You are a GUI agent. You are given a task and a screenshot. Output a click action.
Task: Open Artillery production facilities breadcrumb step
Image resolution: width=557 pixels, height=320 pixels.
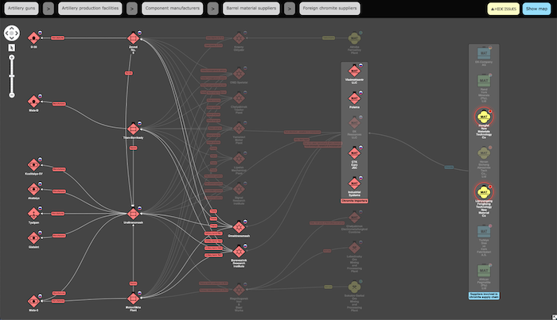(90, 9)
